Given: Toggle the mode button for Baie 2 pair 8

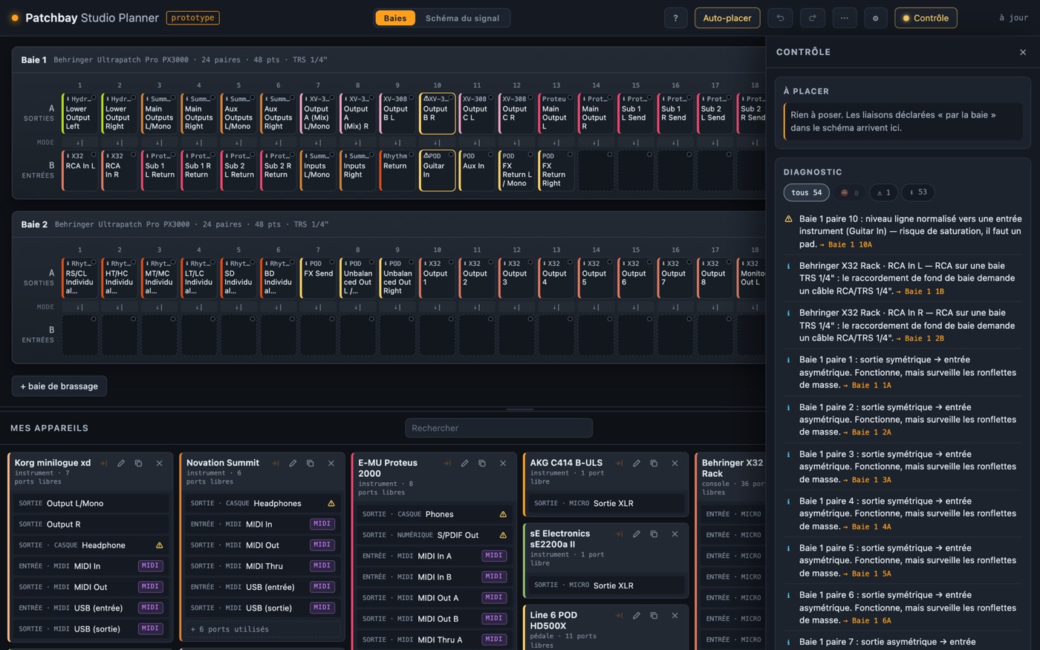Looking at the screenshot, I should pos(357,307).
